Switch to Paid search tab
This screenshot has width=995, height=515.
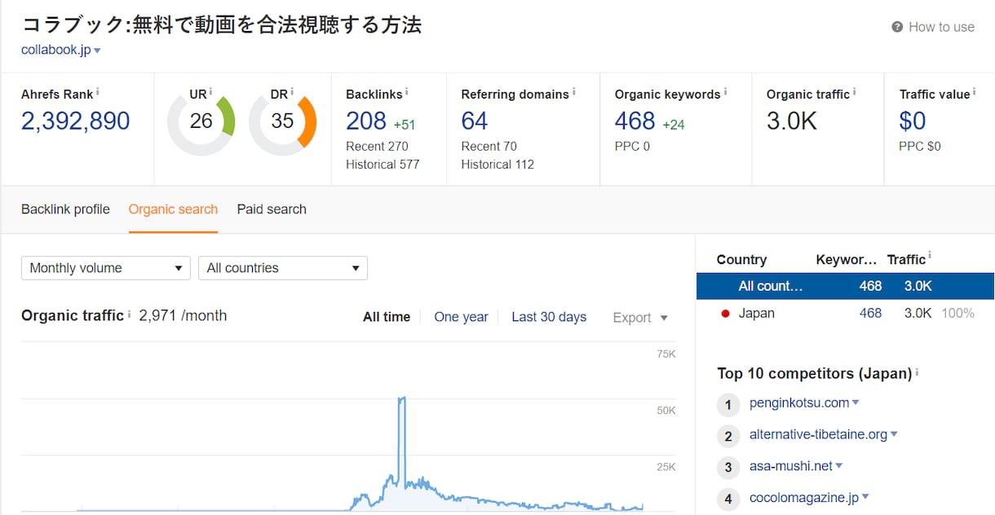(272, 209)
